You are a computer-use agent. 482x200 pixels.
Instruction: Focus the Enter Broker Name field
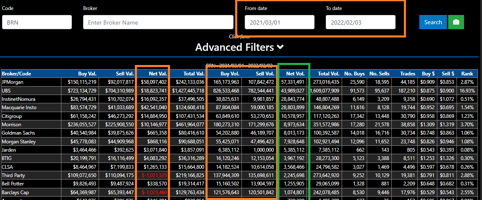[158, 22]
